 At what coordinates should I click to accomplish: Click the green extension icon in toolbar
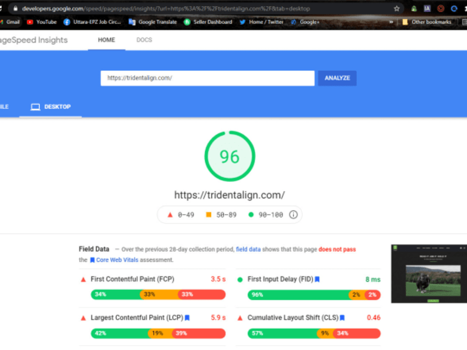(x=414, y=8)
